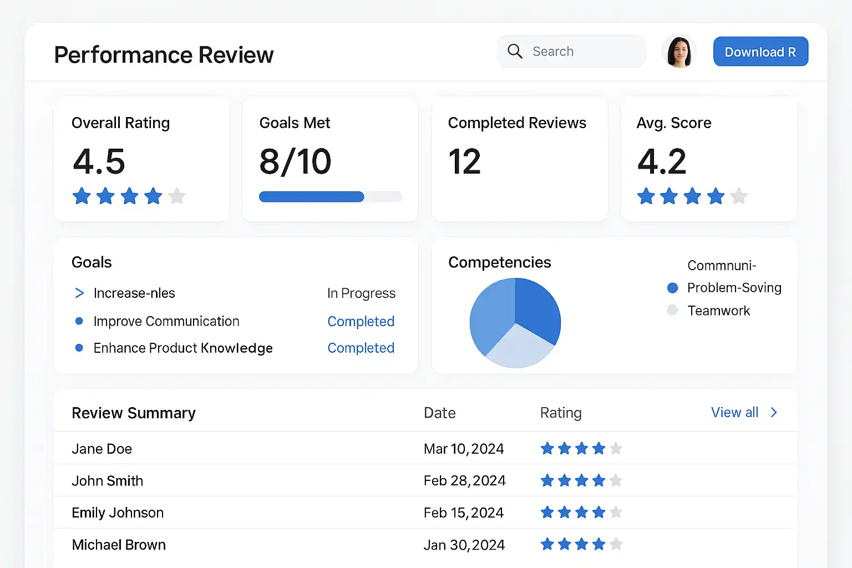
Task: Click into the Search input field
Action: click(x=582, y=52)
